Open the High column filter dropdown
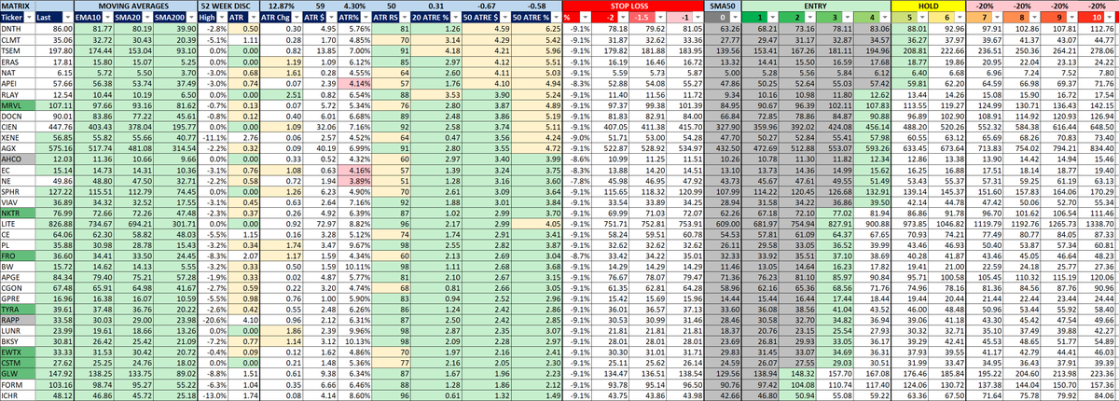 coord(221,18)
